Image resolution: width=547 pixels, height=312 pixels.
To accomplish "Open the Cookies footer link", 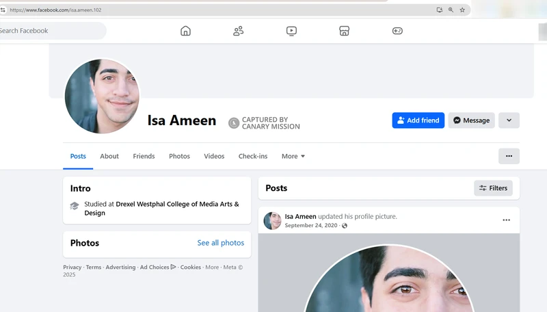I will click(x=191, y=268).
